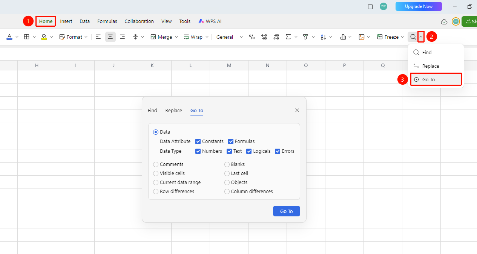Uncheck the Constants checkbox

point(198,141)
